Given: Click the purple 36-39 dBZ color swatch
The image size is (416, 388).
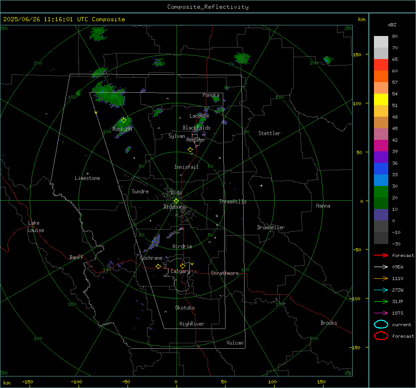Looking at the screenshot, I should 381,157.
